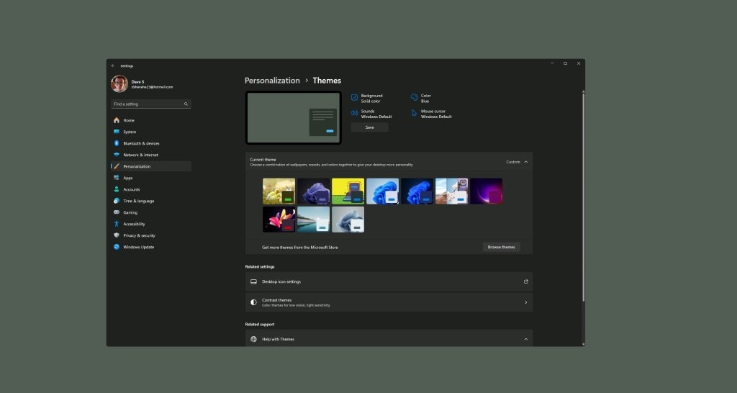Screen dimensions: 737x393
Task: Click the Time & language globe icon
Action: (117, 201)
